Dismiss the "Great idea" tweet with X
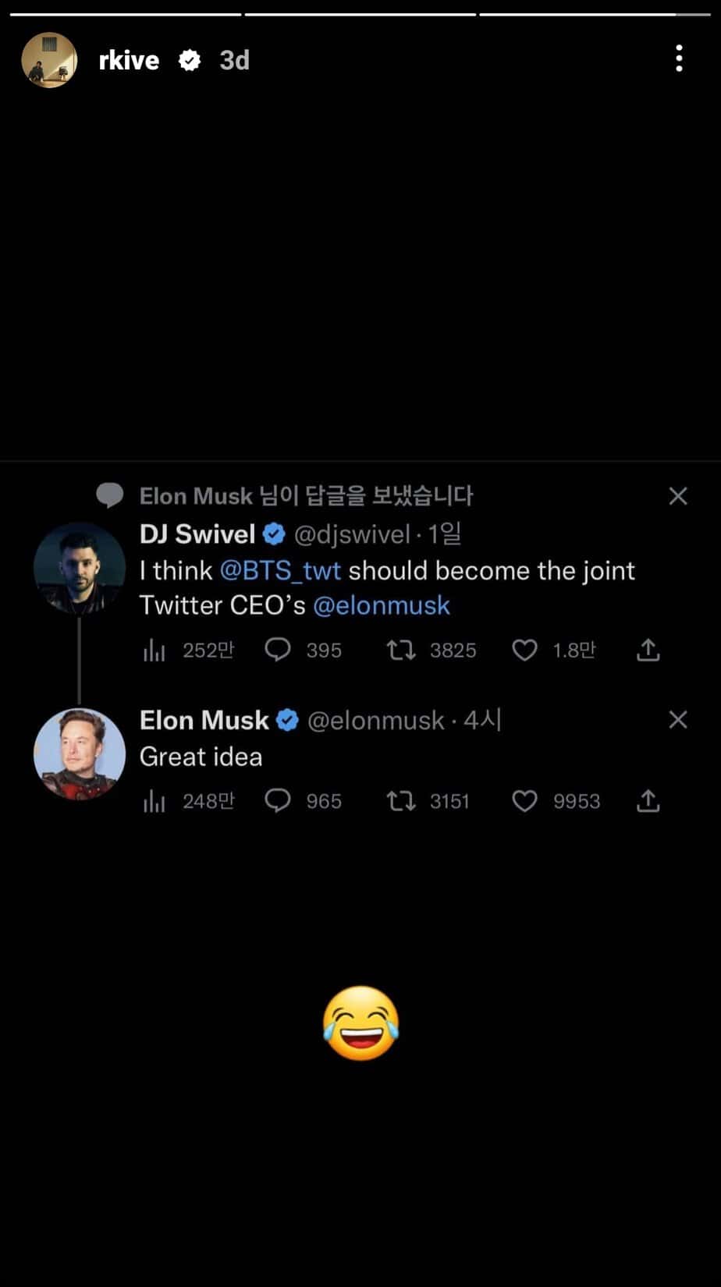 [678, 719]
